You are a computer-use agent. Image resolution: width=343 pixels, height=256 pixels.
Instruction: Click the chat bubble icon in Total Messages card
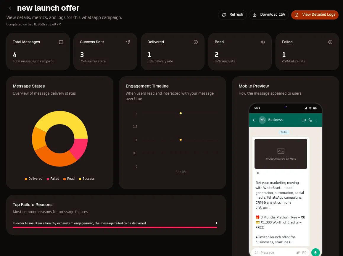point(61,42)
